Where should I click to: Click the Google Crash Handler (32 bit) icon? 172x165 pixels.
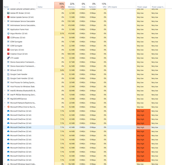click(8, 78)
